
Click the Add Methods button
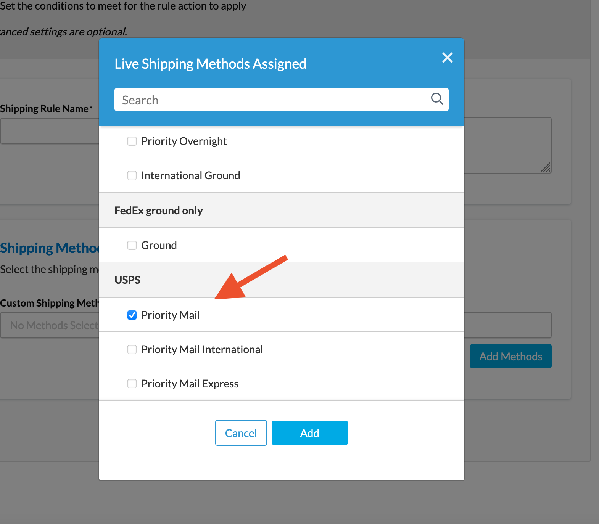(510, 356)
